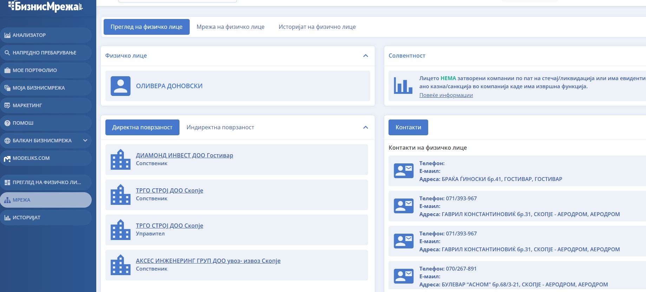Click the Marketing sidebar icon
The image size is (646, 292).
[7, 105]
